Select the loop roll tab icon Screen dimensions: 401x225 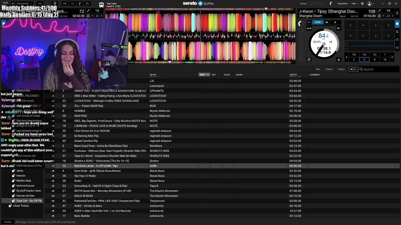tap(397, 47)
